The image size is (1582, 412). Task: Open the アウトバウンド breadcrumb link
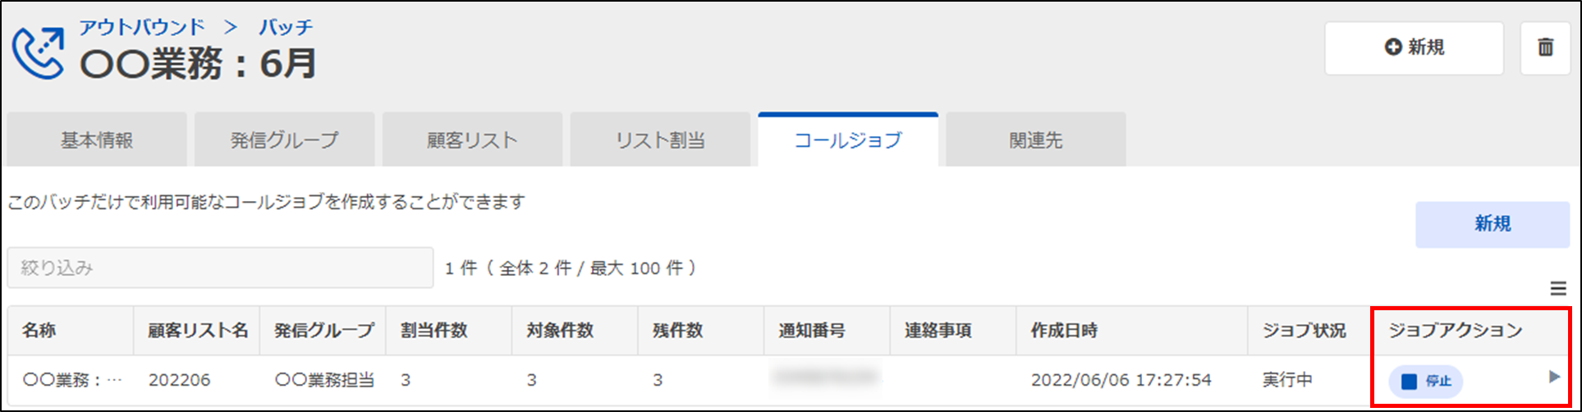point(141,27)
